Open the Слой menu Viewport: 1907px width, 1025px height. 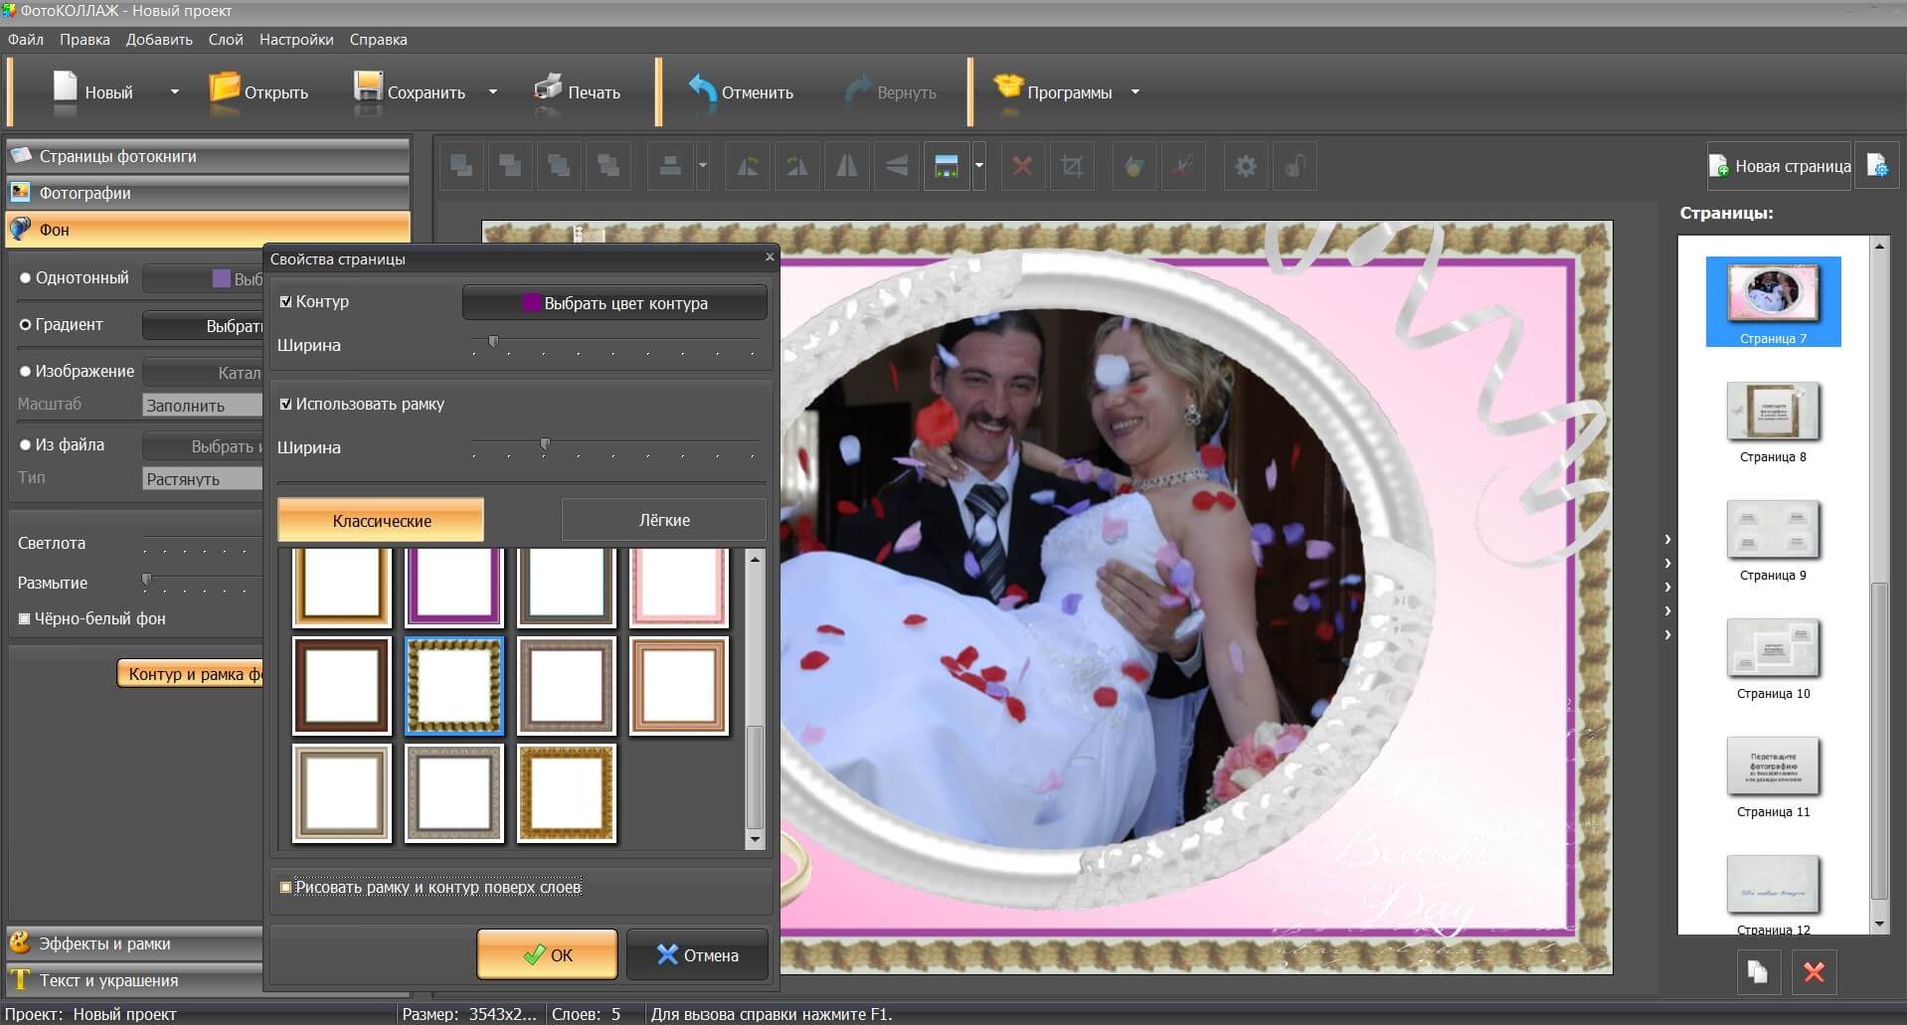pos(225,40)
